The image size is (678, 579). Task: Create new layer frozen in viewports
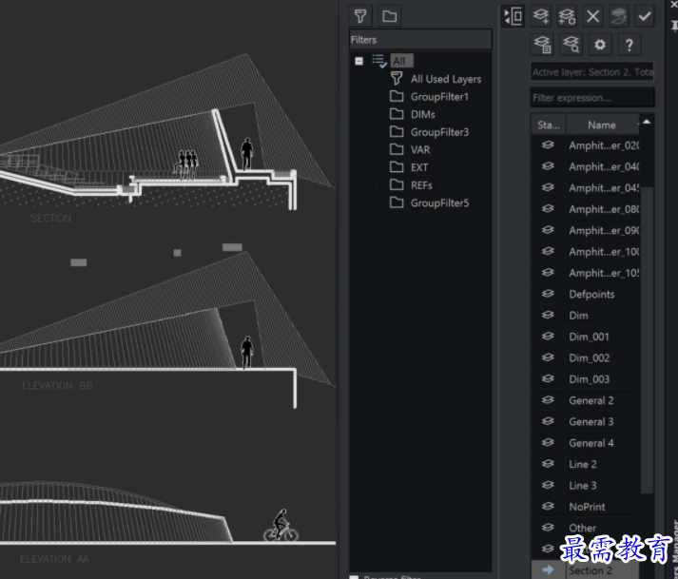[x=567, y=16]
